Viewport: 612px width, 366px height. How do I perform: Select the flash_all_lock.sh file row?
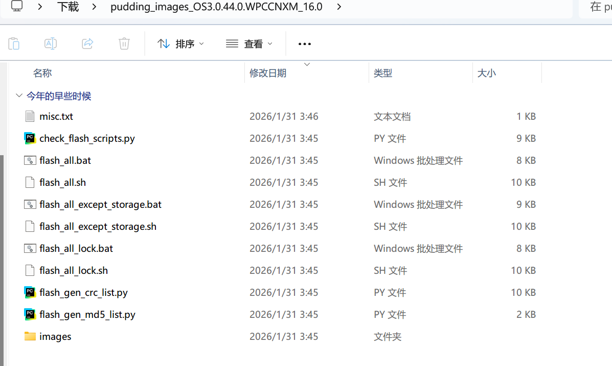tap(74, 270)
